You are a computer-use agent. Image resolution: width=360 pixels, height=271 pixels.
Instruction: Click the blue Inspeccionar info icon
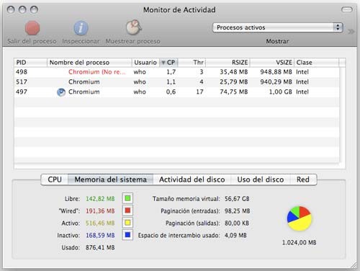click(x=81, y=28)
